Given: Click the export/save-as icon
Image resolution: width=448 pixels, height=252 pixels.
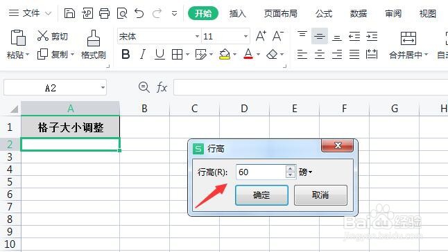Looking at the screenshot, I should tap(87, 13).
